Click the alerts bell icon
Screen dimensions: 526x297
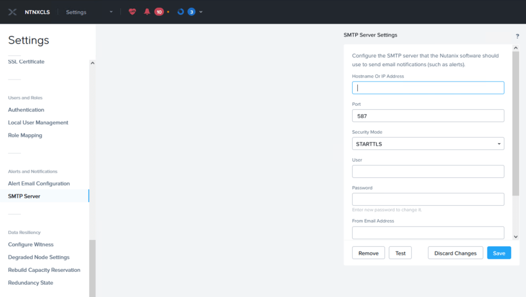147,12
